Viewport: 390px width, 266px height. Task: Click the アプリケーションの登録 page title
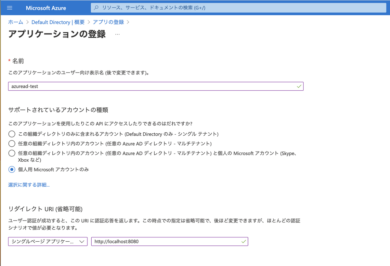click(57, 34)
